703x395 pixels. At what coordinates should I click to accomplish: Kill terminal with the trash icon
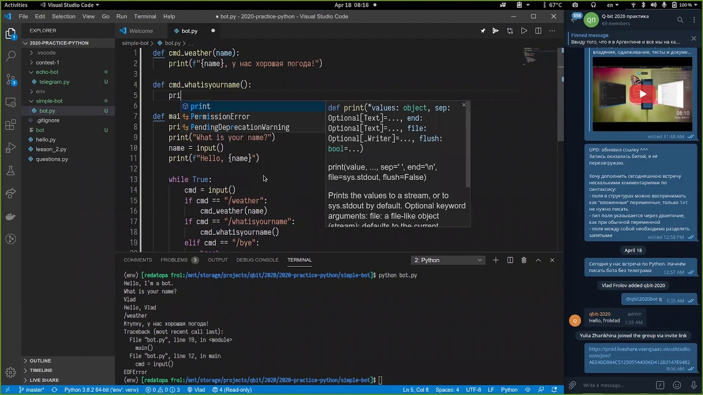click(524, 260)
